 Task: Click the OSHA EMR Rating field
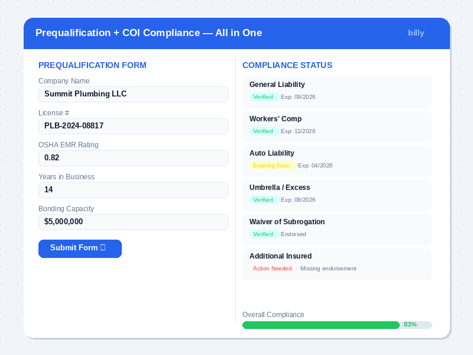tap(133, 158)
